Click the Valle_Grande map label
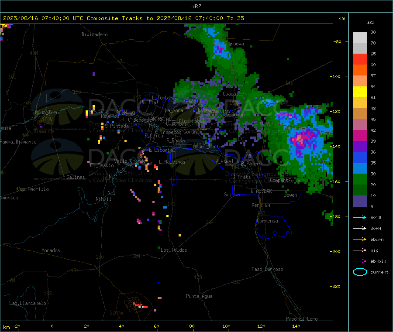Viewport: 393px width, 332px height. tap(130, 161)
